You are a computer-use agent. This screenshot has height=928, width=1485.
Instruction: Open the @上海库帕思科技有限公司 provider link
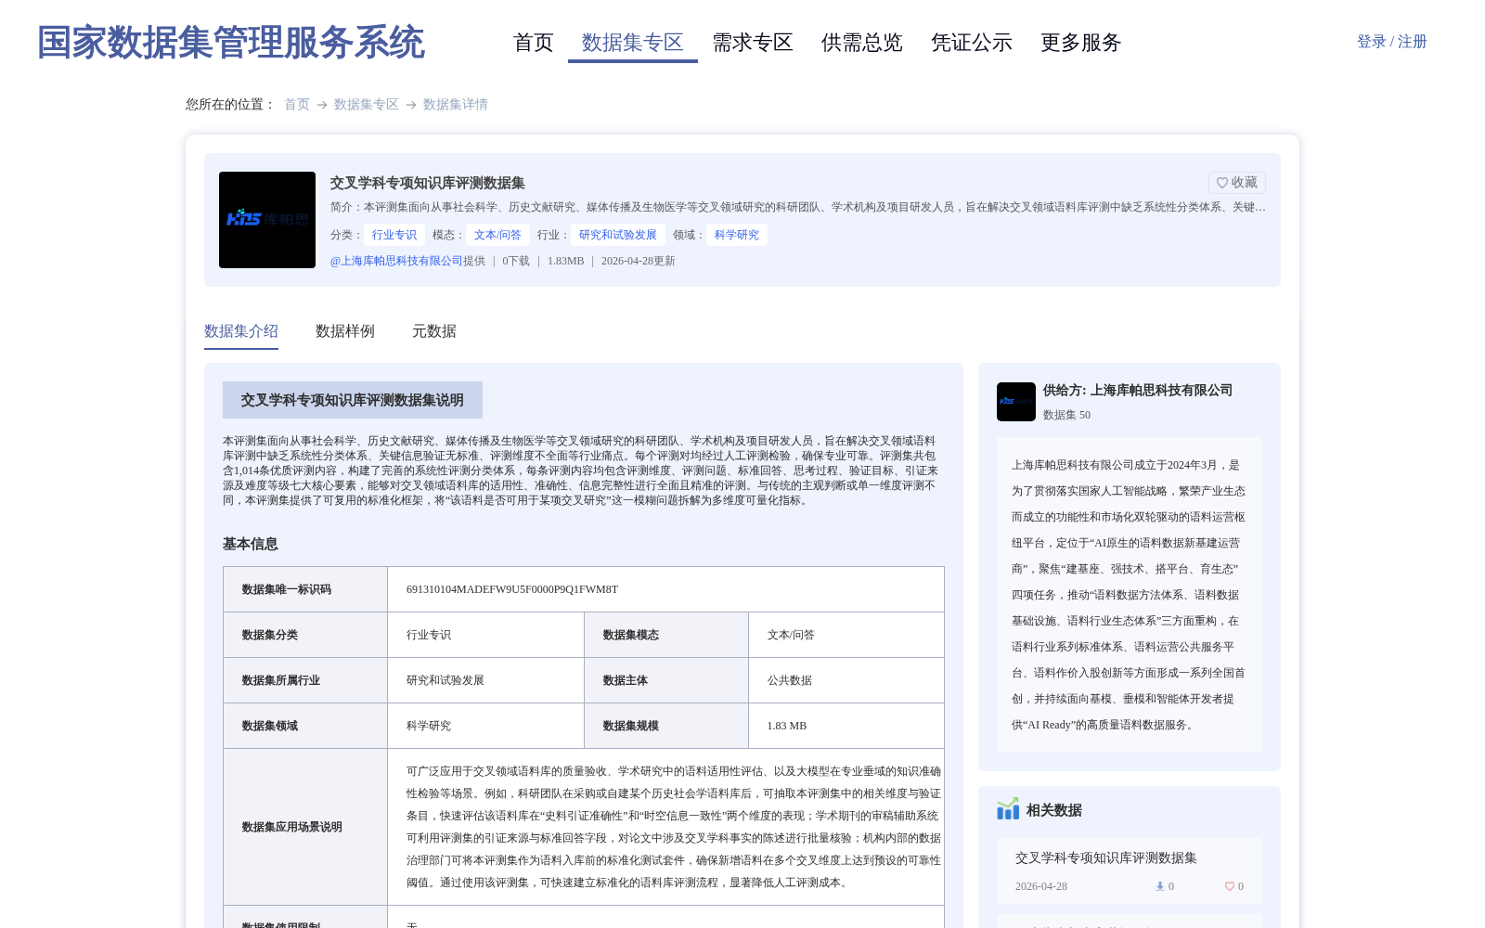(396, 261)
